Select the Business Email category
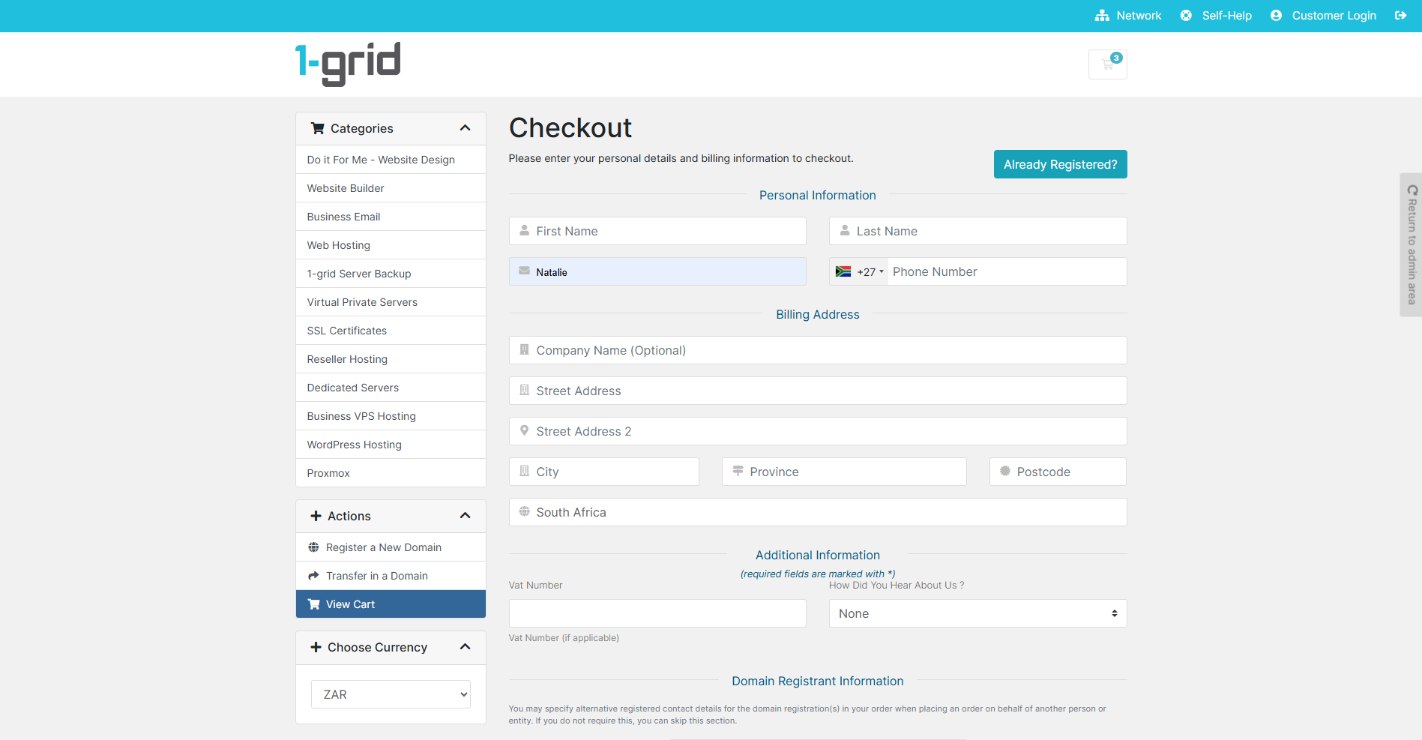Screen dimensions: 1422x740 point(391,217)
